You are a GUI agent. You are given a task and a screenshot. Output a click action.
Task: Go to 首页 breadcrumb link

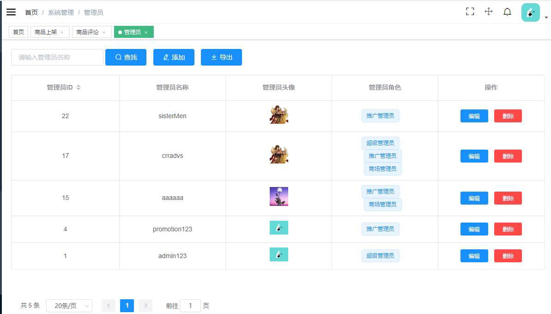click(x=31, y=12)
